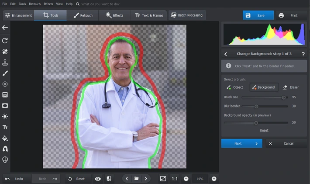Open help question mark in panel

303,54
